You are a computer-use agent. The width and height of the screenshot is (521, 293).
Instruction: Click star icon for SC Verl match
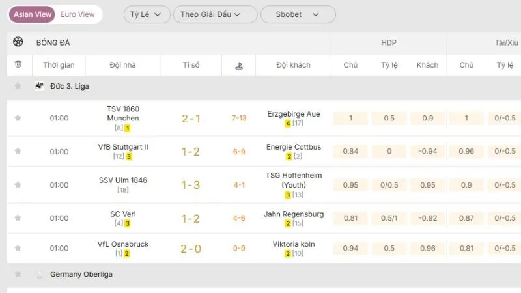[18, 218]
